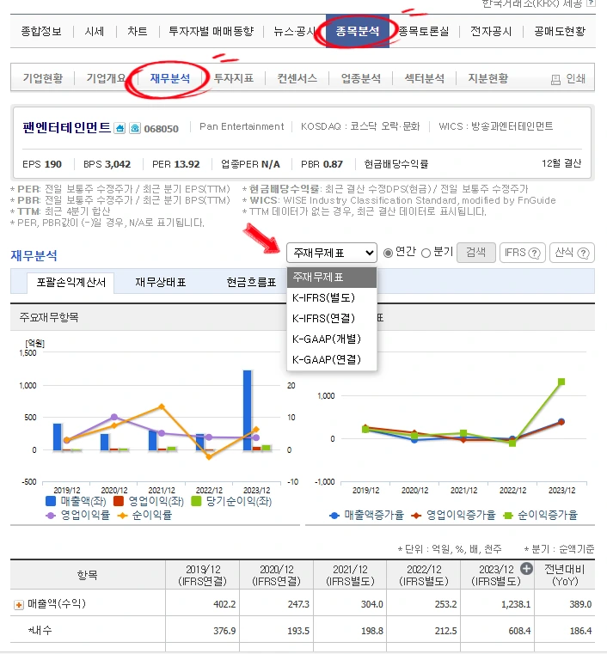Expand the 매출액(수익) row plus icon
The width and height of the screenshot is (607, 654).
(19, 604)
